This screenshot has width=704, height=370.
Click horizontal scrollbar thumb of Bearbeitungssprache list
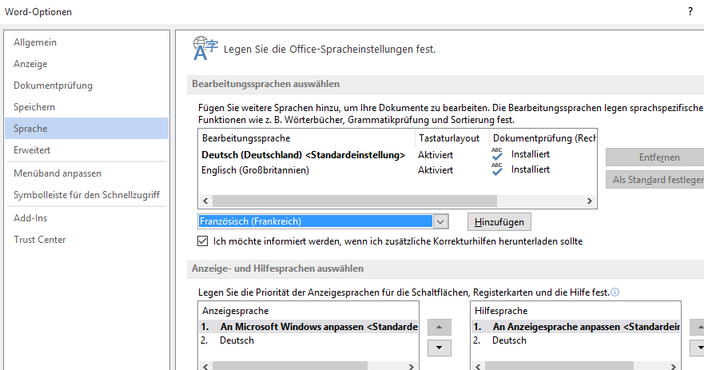pyautogui.click(x=355, y=201)
